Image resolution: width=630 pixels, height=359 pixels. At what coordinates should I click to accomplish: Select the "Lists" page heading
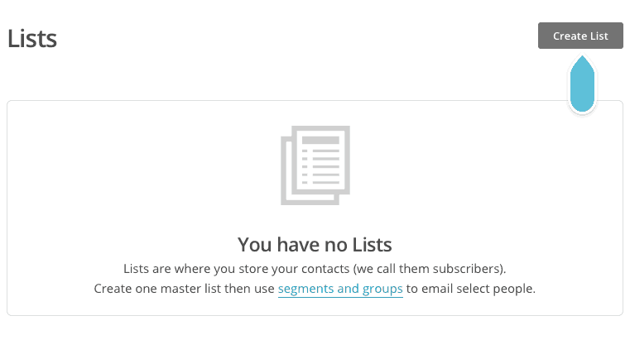[x=32, y=38]
